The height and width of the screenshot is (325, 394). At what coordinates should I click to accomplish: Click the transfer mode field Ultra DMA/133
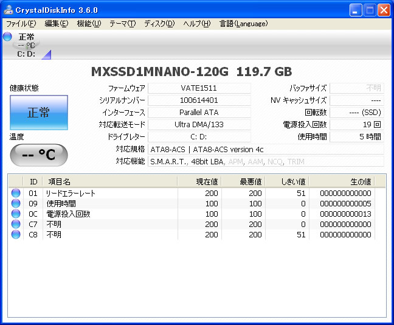pyautogui.click(x=199, y=125)
